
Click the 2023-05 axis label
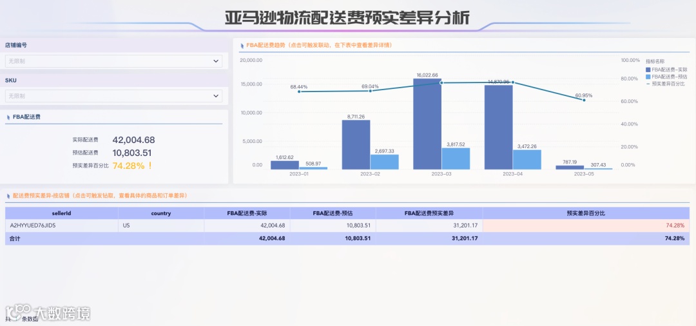coord(584,175)
